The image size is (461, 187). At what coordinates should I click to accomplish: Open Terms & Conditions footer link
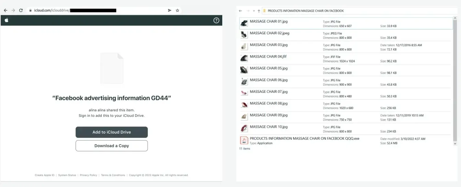click(113, 175)
